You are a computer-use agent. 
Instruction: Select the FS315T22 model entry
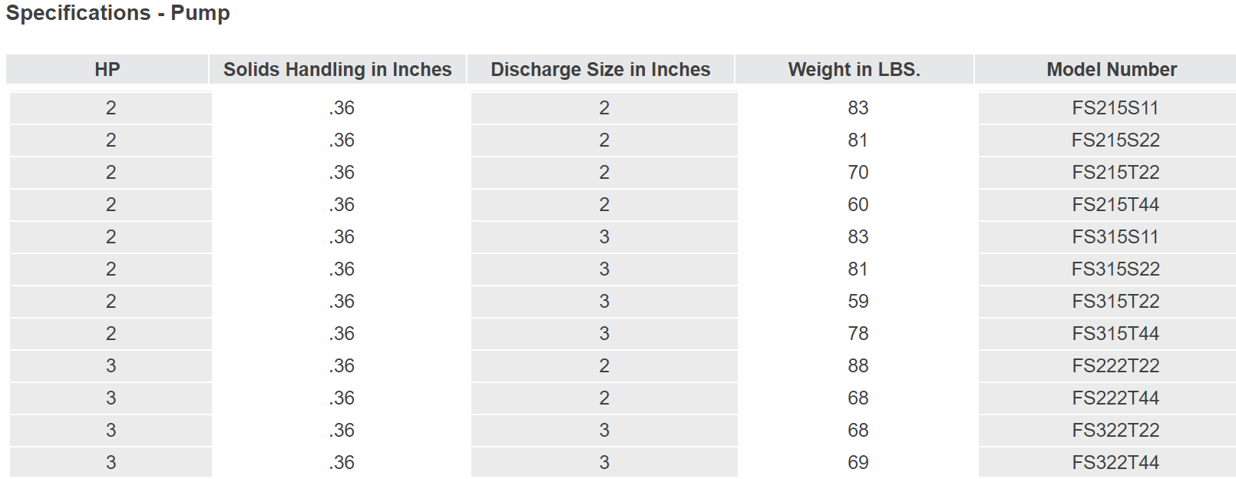coord(1115,302)
